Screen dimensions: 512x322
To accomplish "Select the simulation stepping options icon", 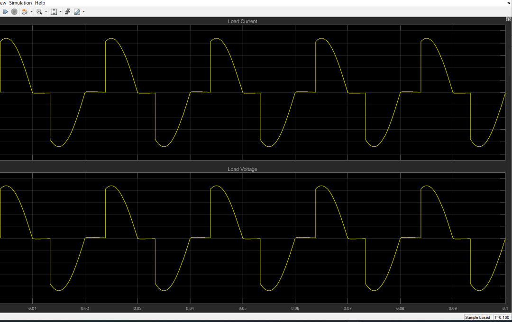I will (24, 11).
